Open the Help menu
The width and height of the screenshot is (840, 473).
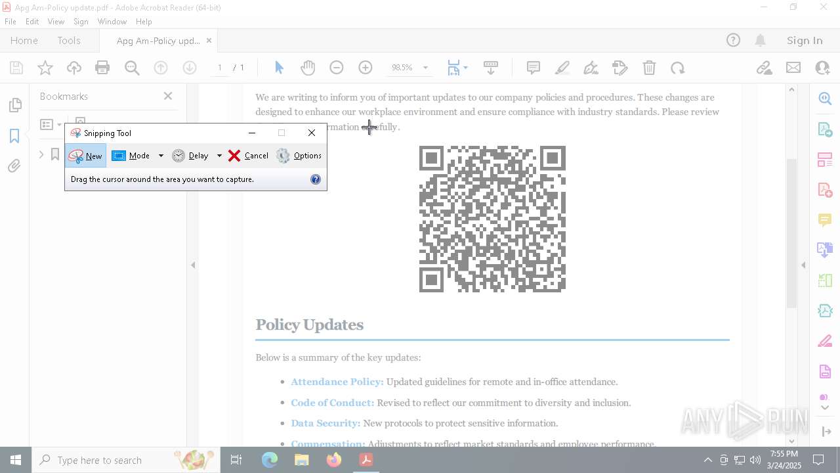click(144, 22)
